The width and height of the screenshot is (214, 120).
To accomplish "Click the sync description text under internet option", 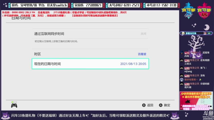I will pyautogui.click(x=56, y=41).
